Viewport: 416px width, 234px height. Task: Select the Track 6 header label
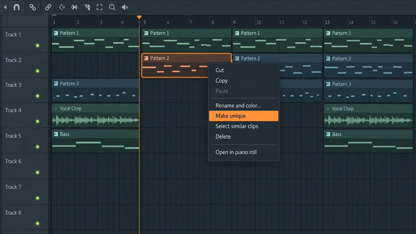13,161
